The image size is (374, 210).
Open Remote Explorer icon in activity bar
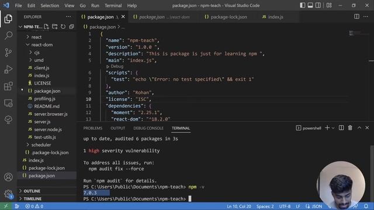(x=8, y=103)
